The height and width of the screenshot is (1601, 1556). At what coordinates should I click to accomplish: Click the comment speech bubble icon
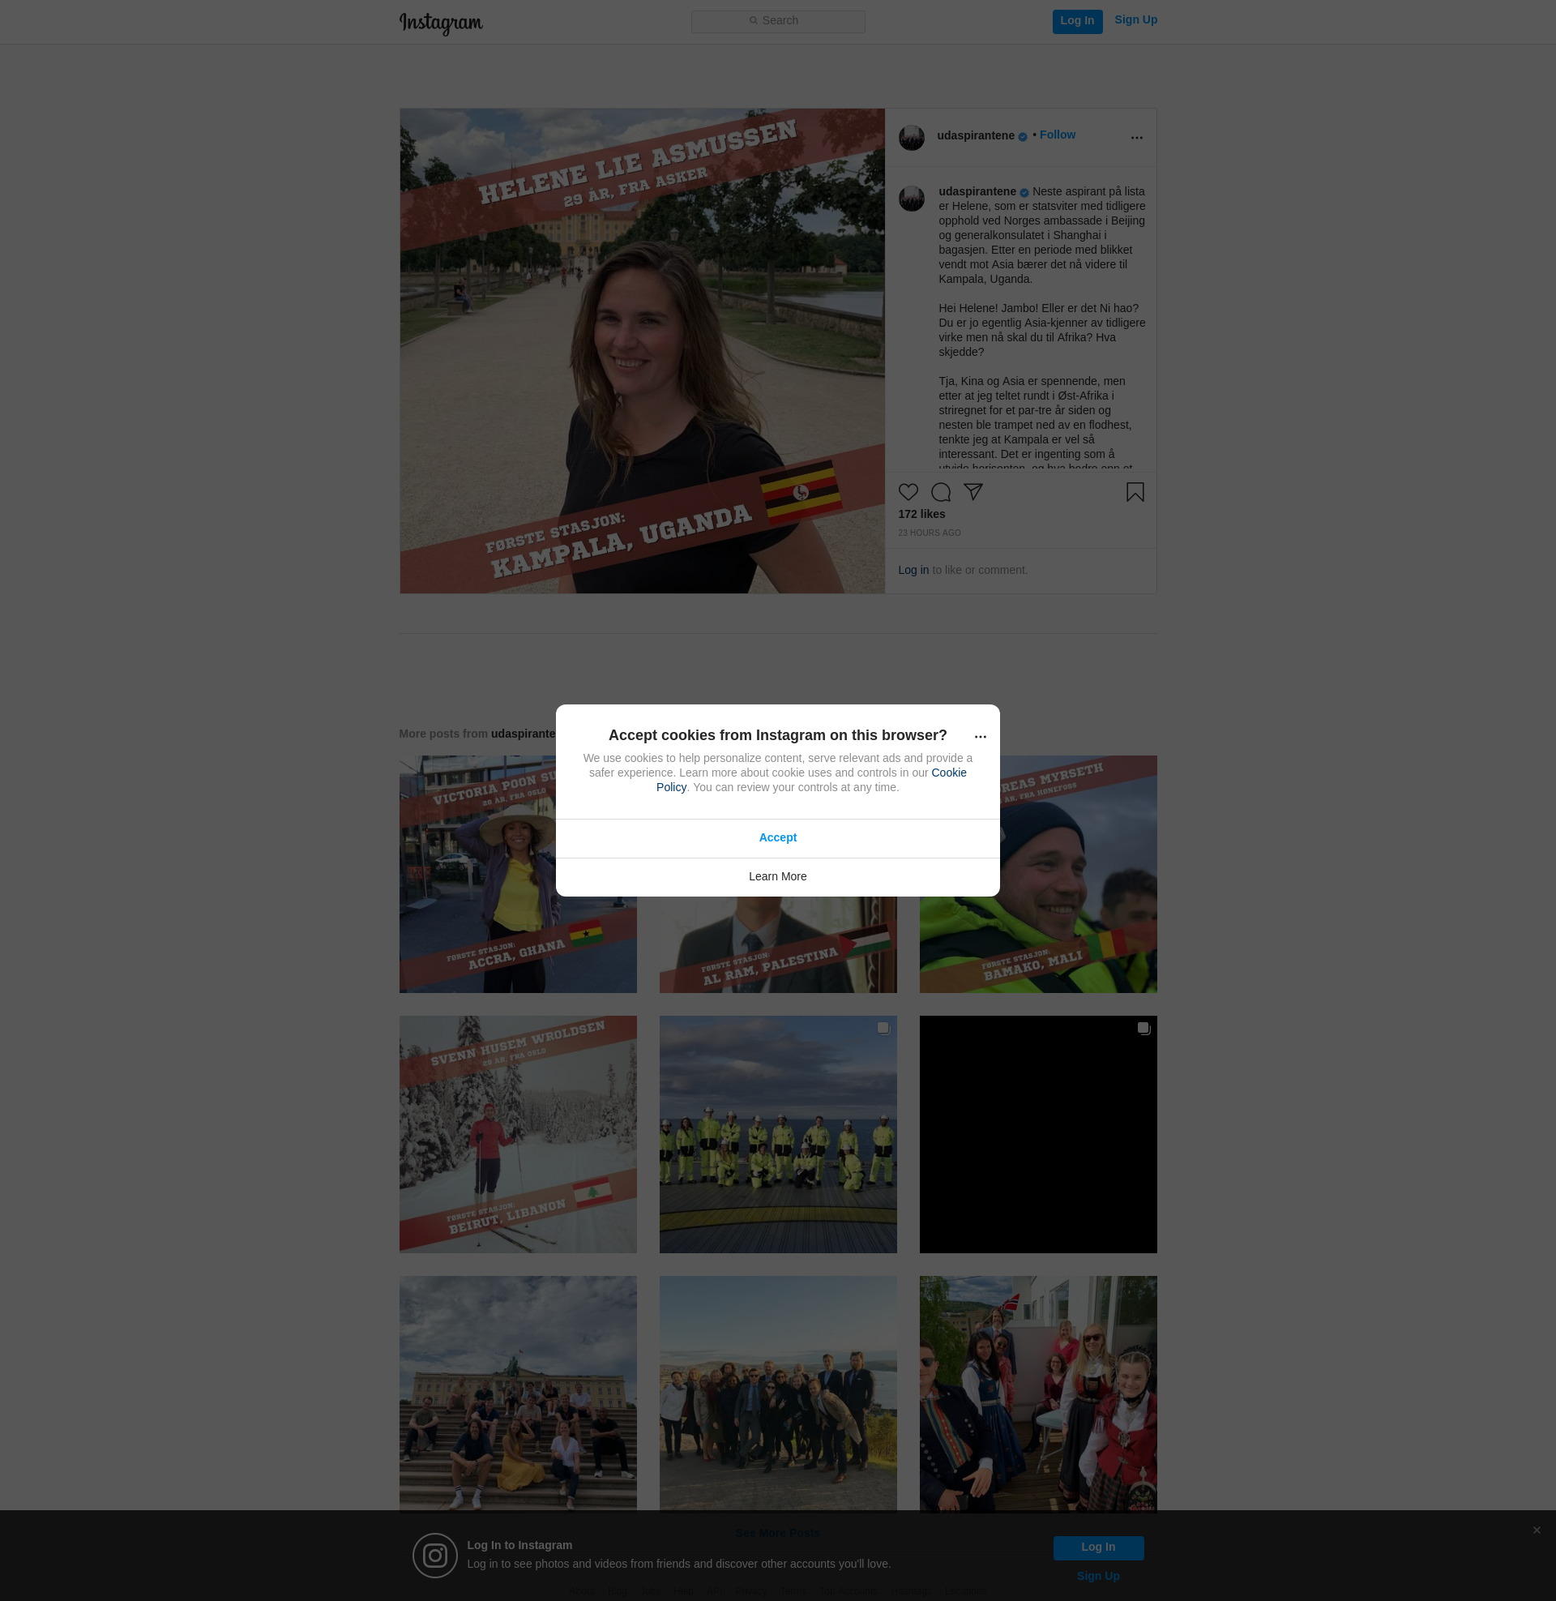point(941,492)
